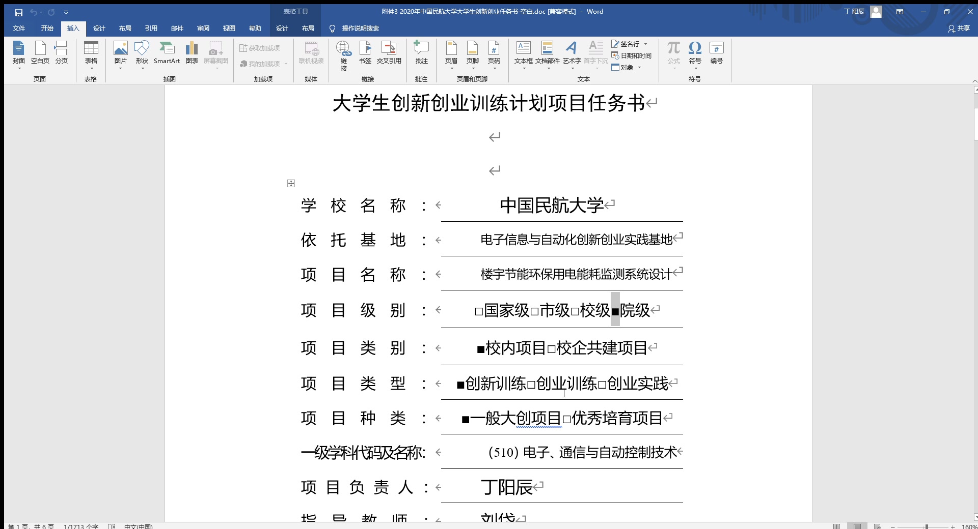Image resolution: width=978 pixels, height=529 pixels.
Task: Switch to Web layout view in status bar
Action: (878, 526)
